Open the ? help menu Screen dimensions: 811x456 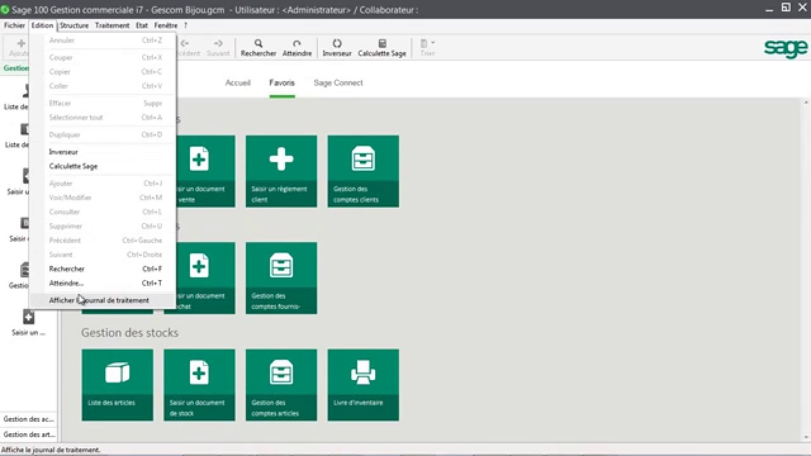[x=186, y=26]
